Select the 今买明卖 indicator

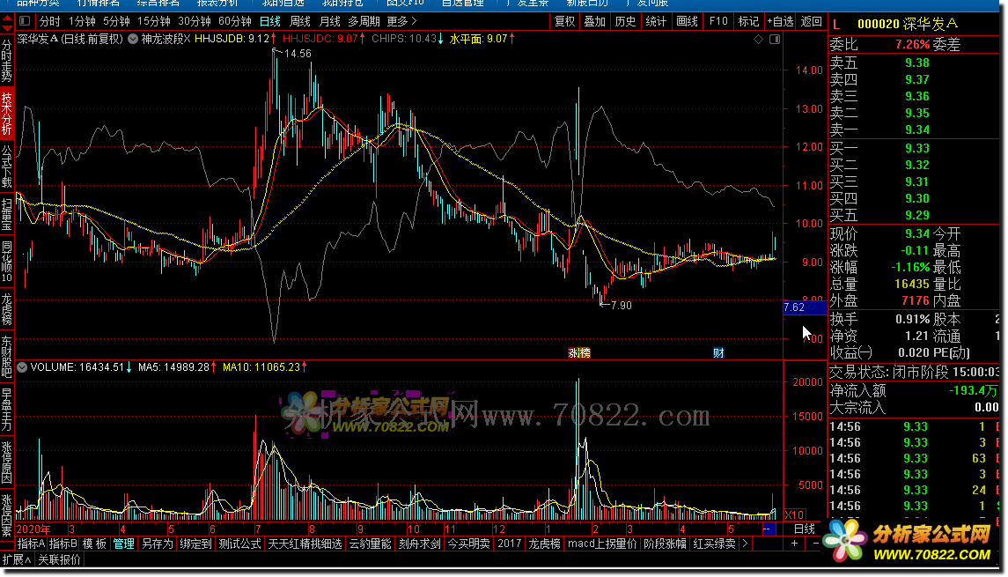(468, 544)
